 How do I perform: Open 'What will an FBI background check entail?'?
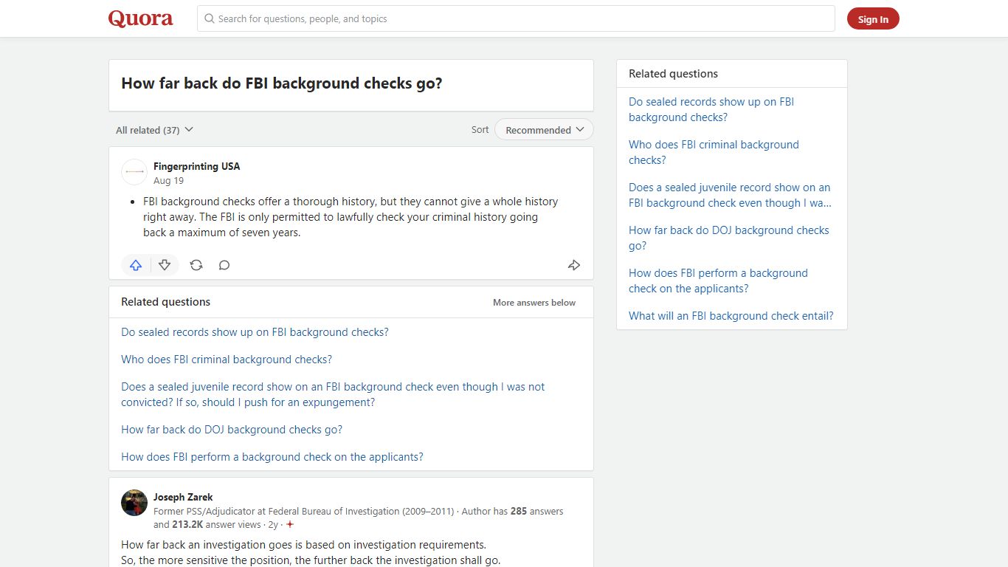[731, 316]
